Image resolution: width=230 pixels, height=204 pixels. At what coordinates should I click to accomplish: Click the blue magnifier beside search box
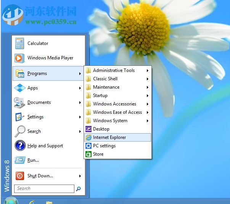78,189
